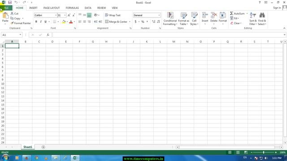Open the Format cells menu

[223, 19]
